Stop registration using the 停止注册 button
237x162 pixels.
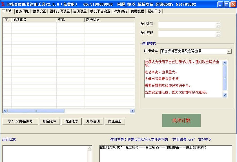point(116,121)
